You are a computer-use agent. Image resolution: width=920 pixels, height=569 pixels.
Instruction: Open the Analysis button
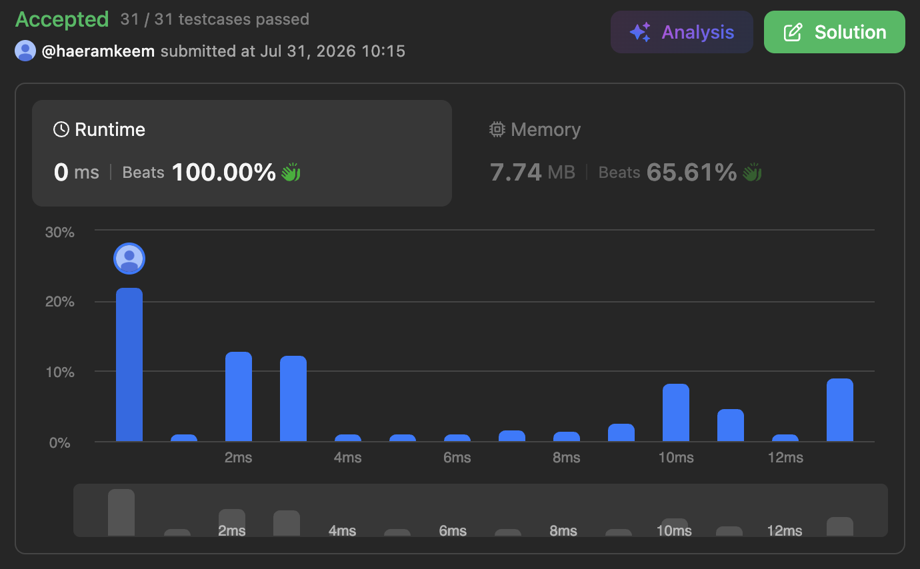(x=682, y=32)
